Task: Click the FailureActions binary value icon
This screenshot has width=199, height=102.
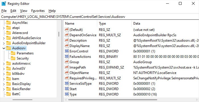Action: 67,57
